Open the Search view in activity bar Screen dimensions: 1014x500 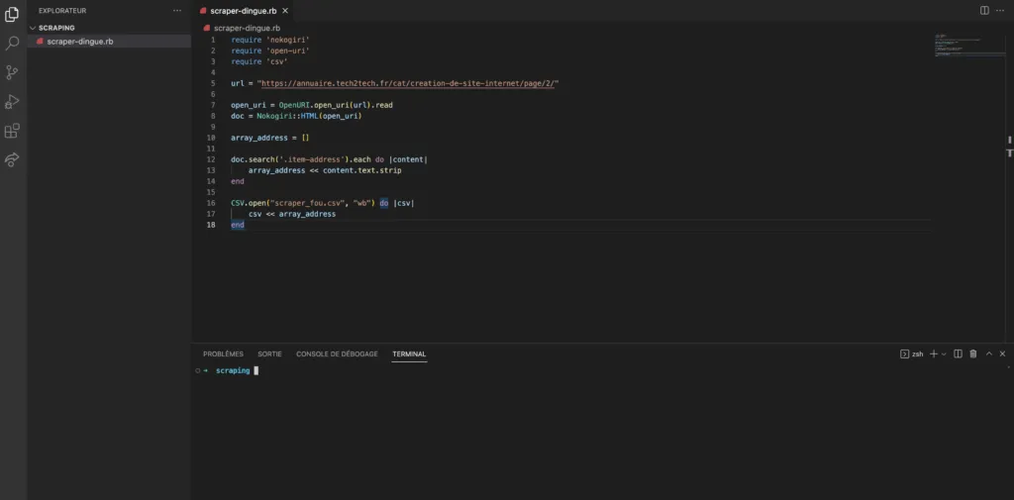[x=12, y=44]
